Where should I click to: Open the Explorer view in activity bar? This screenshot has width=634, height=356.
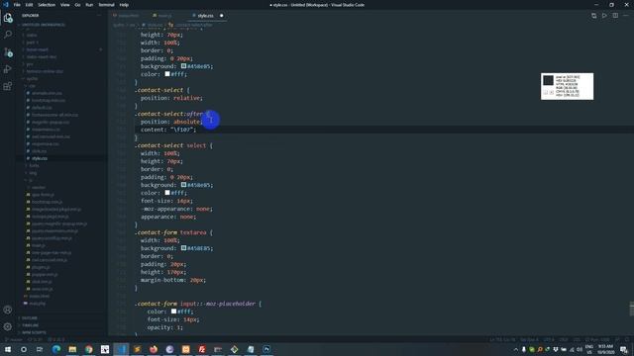pyautogui.click(x=8, y=18)
